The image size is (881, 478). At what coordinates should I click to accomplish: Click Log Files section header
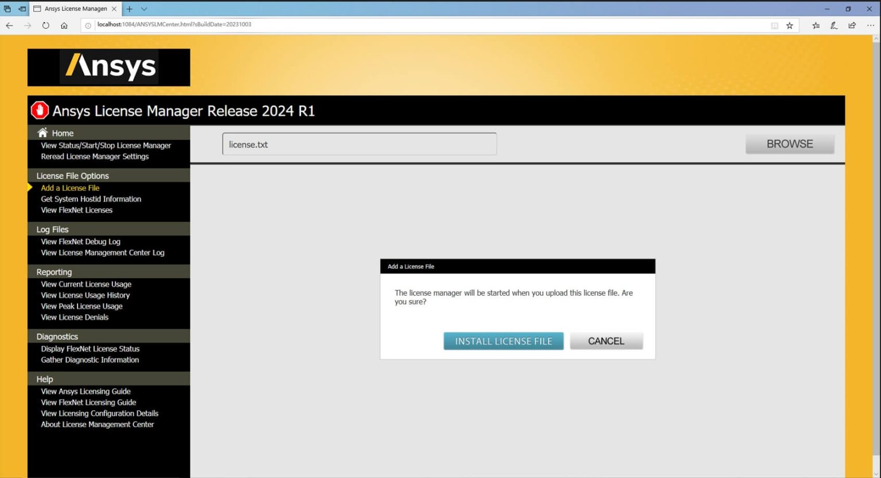tap(109, 229)
